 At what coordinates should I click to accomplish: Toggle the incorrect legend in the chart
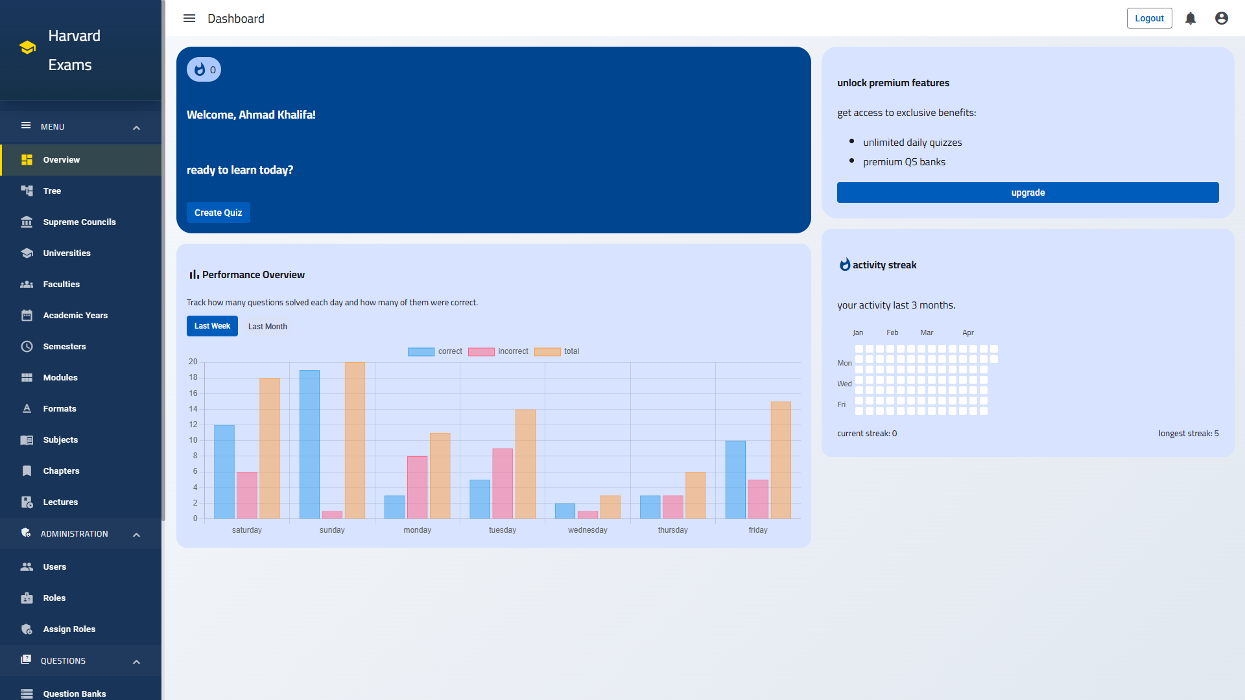click(x=498, y=351)
